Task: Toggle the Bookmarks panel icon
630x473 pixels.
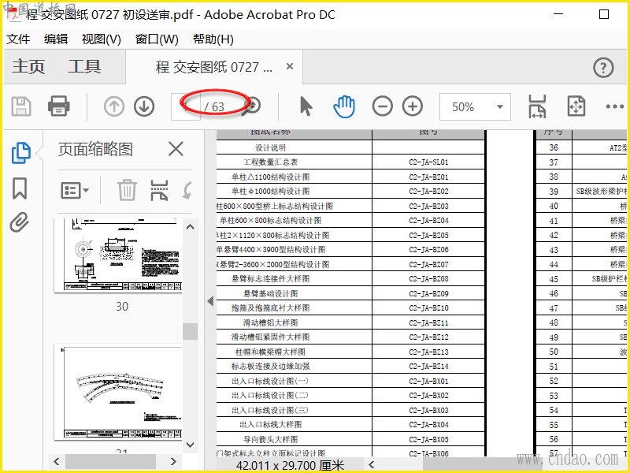Action: tap(20, 188)
